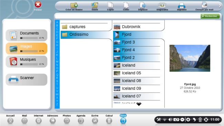Click the Images storage usage bar

[29, 51]
